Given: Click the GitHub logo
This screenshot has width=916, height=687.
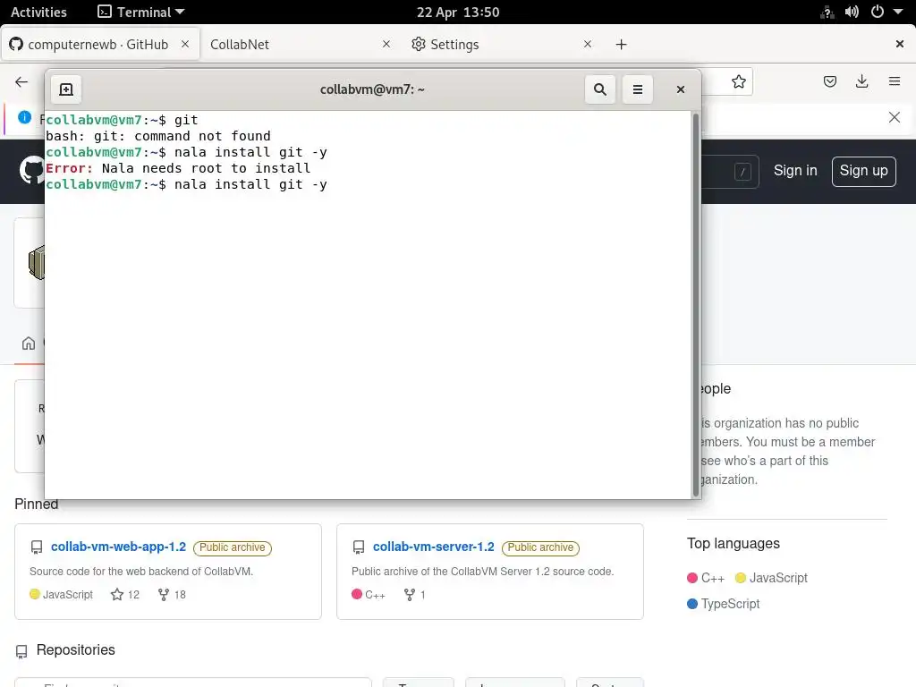Looking at the screenshot, I should coord(31,170).
